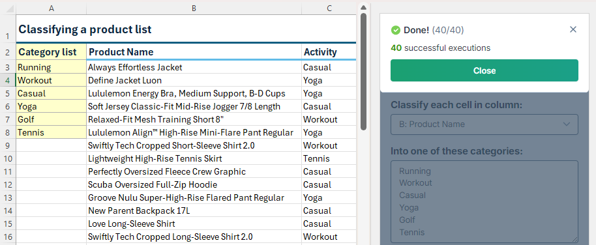Dismiss the Done dialog with the X icon

(x=573, y=29)
